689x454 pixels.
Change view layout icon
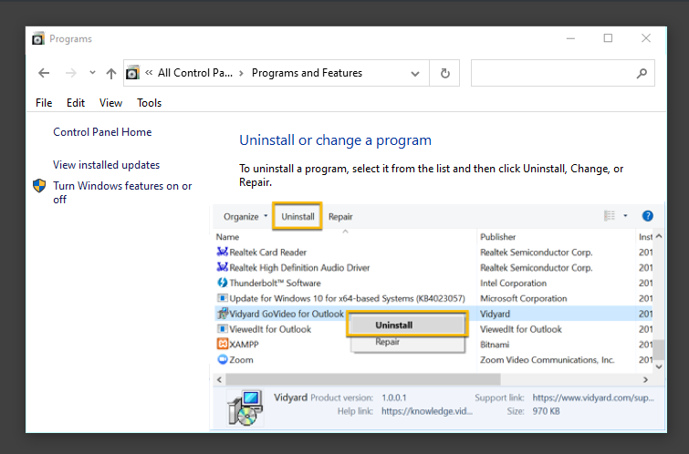pyautogui.click(x=610, y=215)
